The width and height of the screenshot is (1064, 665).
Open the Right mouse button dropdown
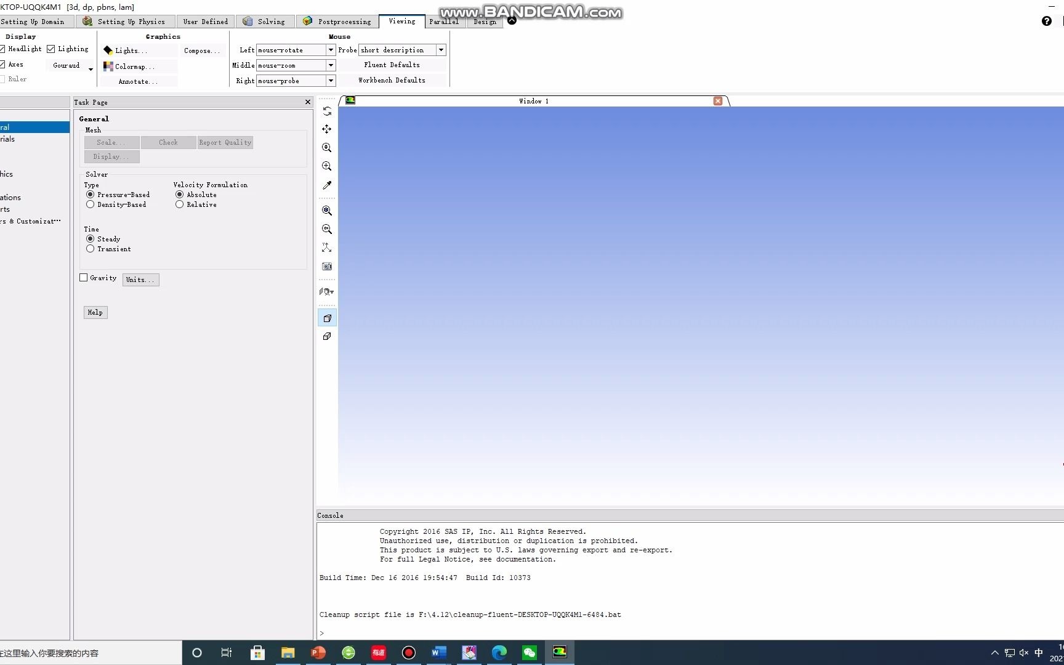click(331, 81)
